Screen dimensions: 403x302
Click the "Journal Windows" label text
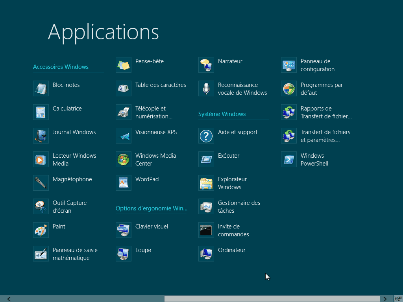tap(74, 132)
